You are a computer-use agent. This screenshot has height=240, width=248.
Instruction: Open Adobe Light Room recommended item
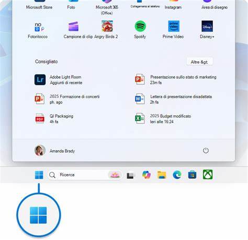point(58,80)
